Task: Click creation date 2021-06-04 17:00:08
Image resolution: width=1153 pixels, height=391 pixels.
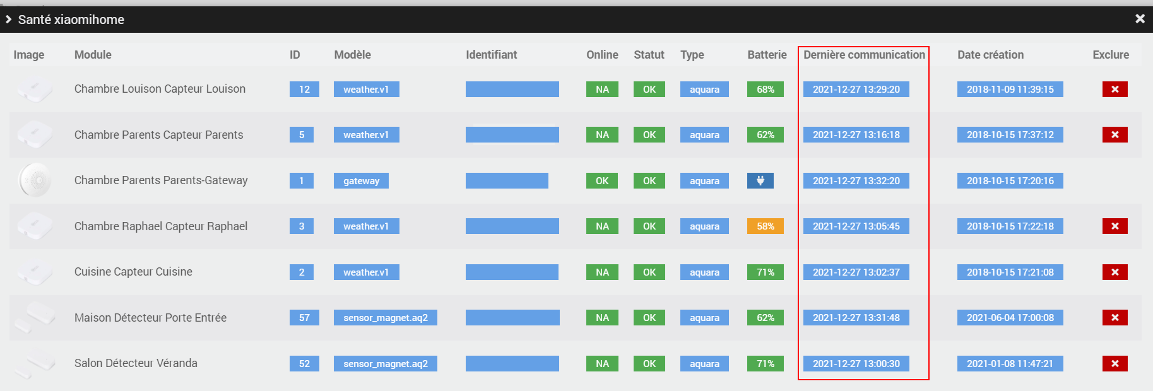Action: 1010,318
